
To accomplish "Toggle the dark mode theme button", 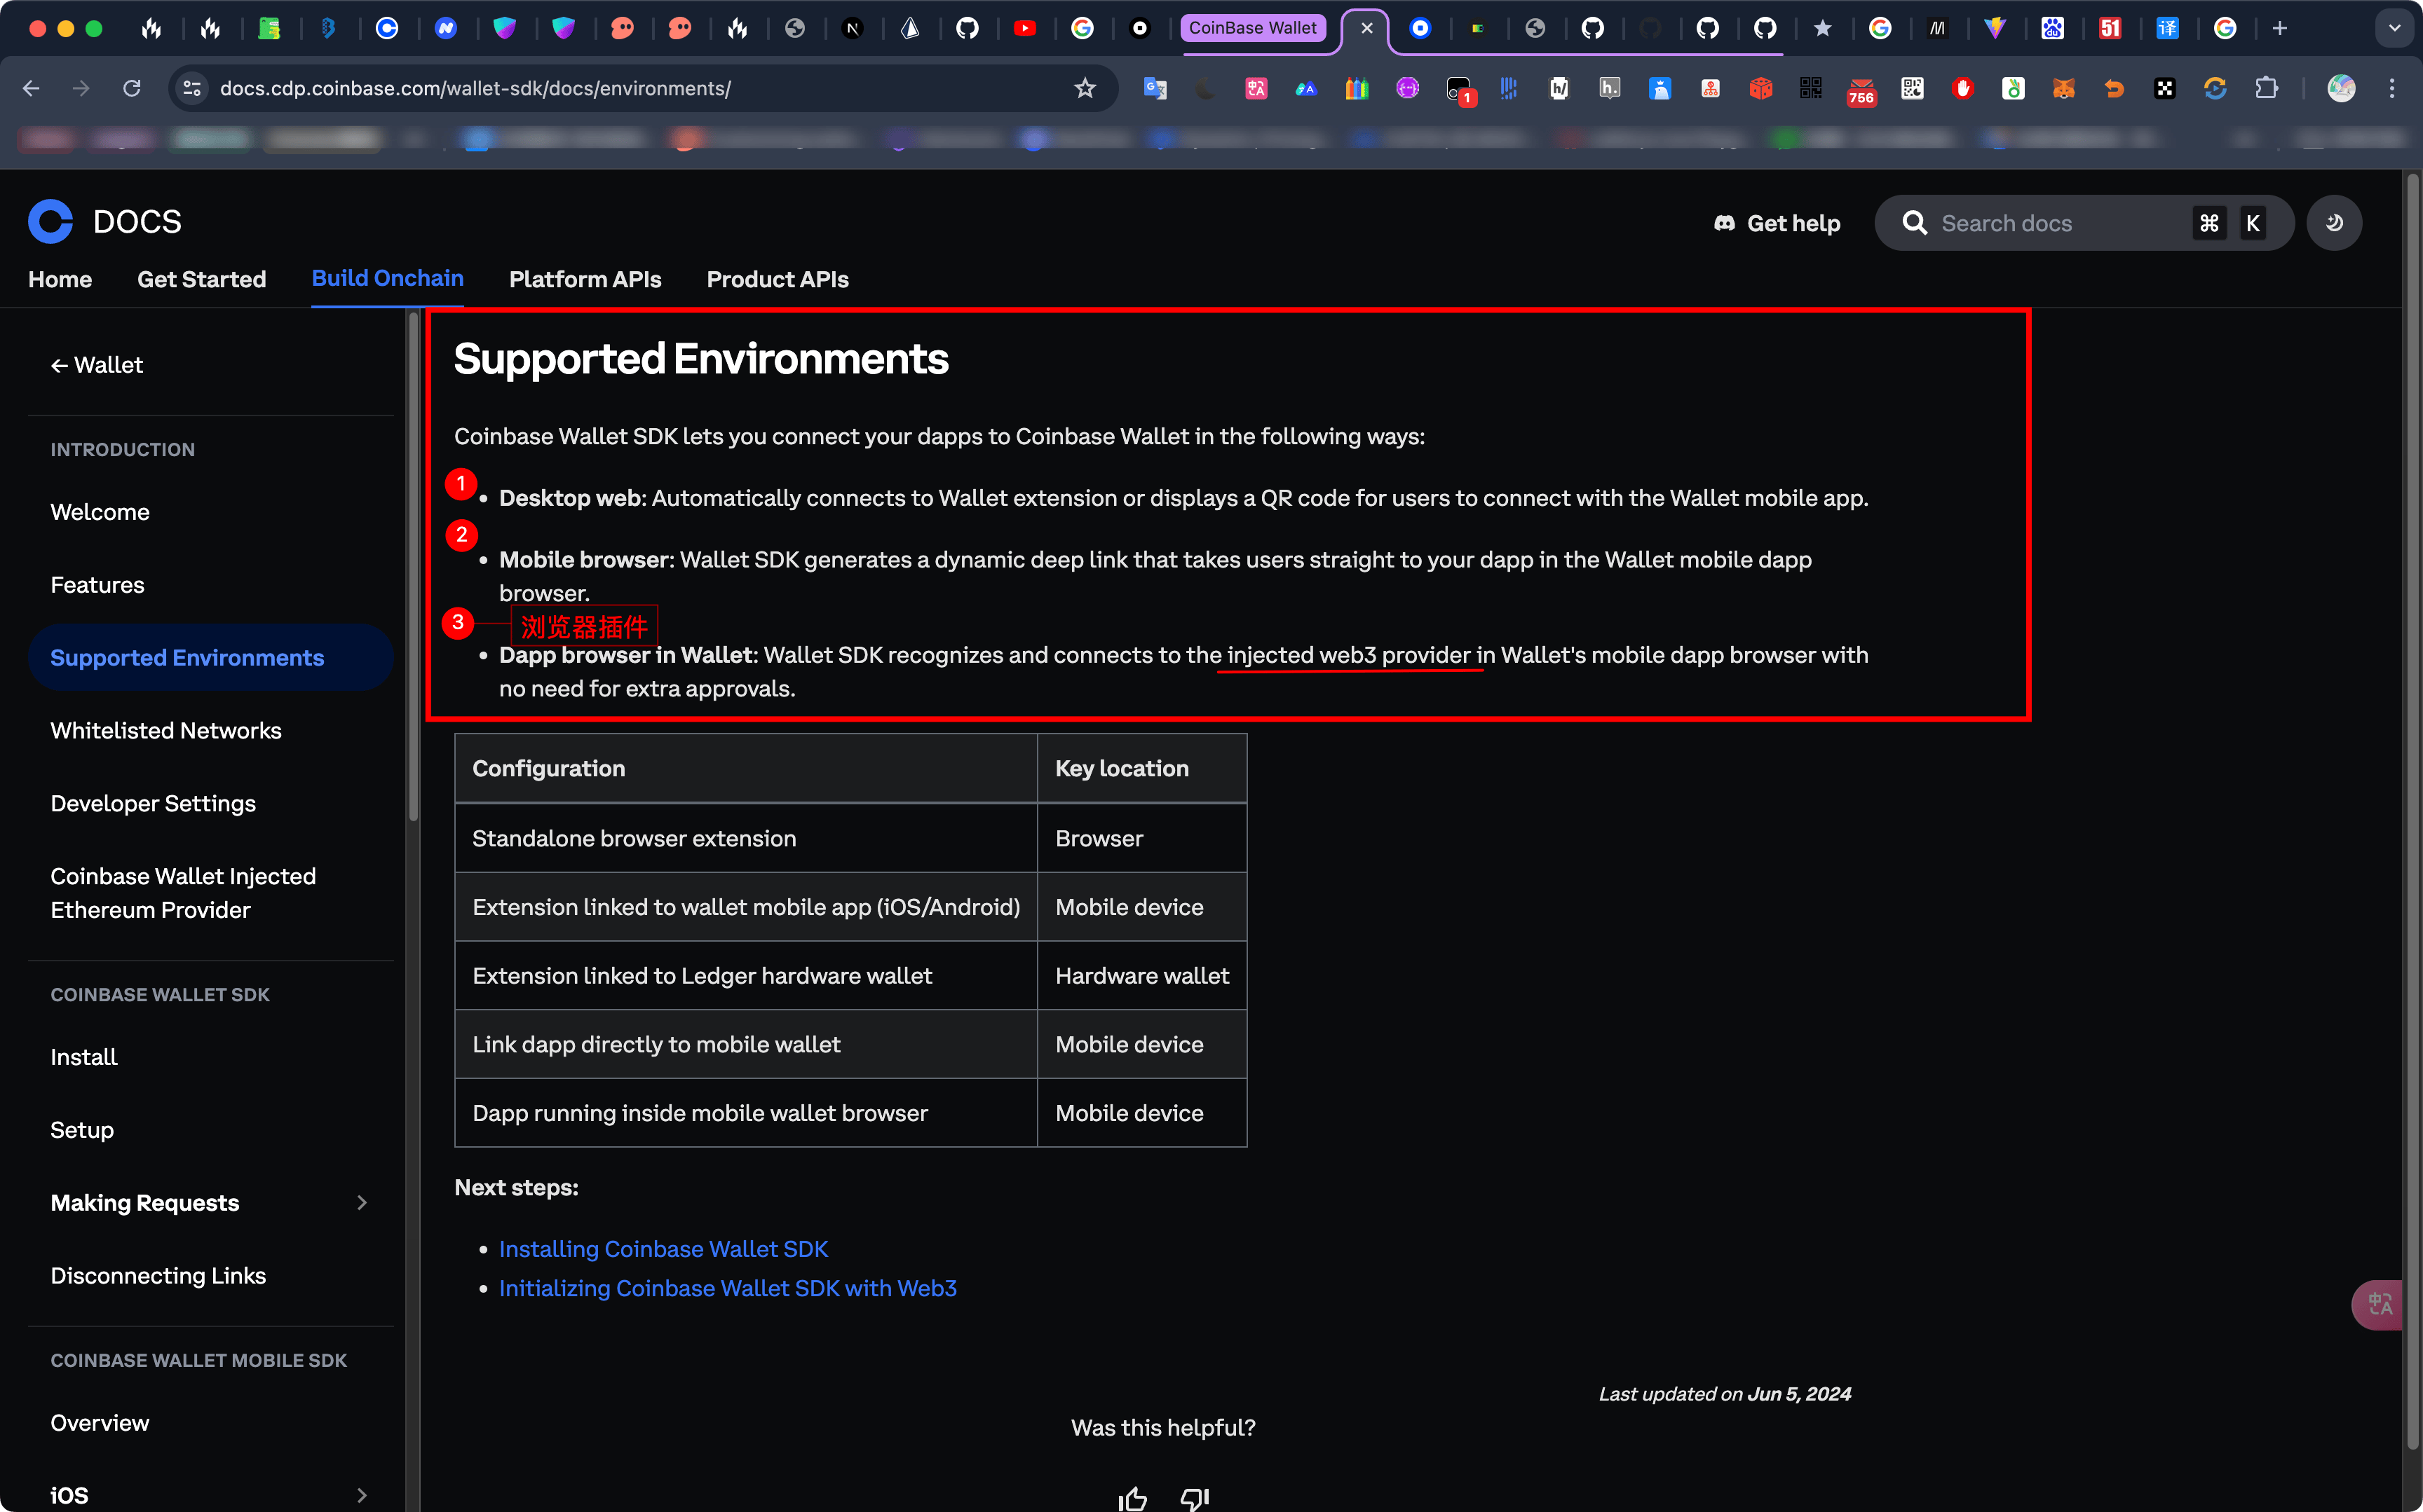I will click(2334, 223).
